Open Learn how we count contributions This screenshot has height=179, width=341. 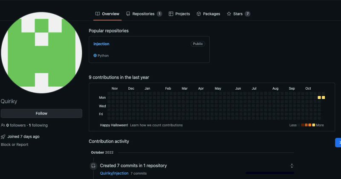coord(156,125)
